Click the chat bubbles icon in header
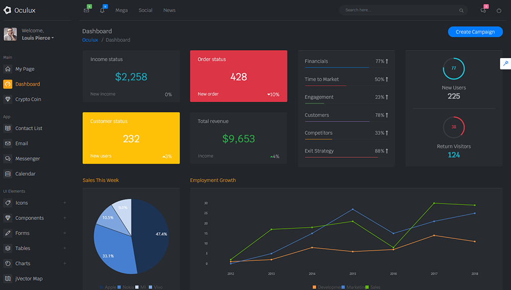Image resolution: width=511 pixels, height=290 pixels. [x=483, y=10]
